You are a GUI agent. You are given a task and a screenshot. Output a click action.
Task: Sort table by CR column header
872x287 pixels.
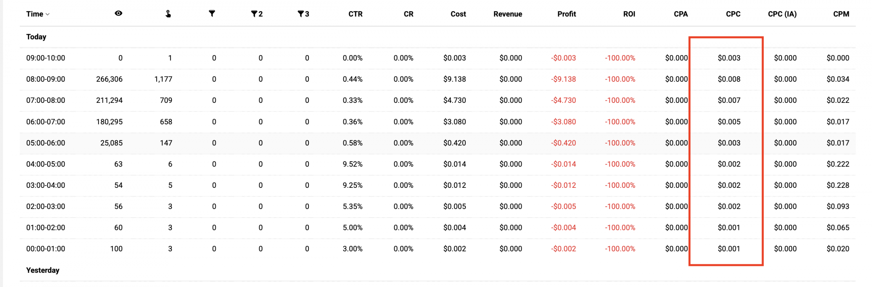click(x=408, y=14)
